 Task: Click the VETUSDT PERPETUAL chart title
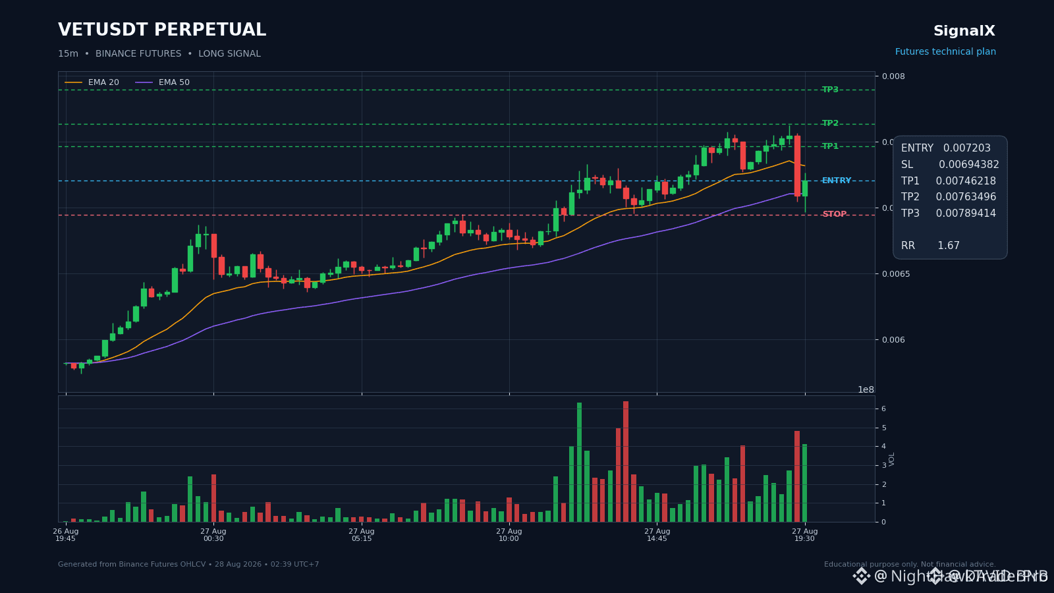(162, 30)
